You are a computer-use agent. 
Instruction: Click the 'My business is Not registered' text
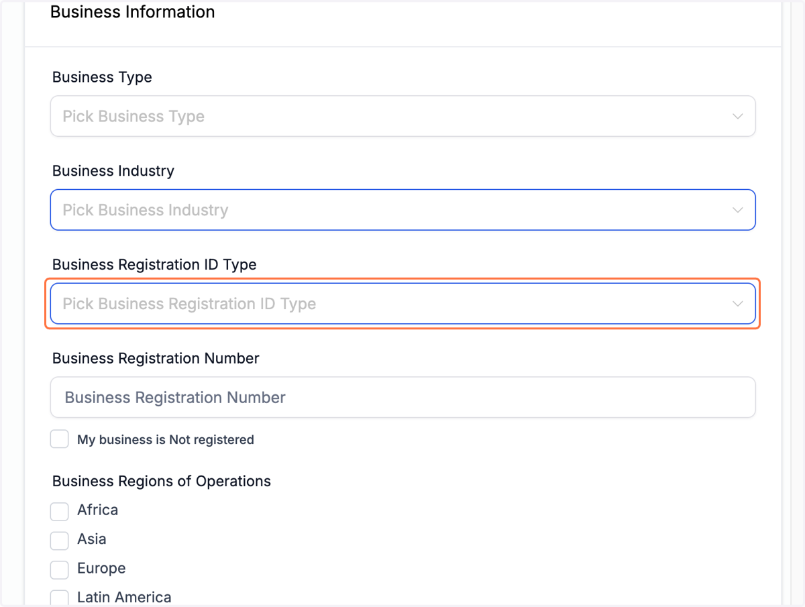pos(166,440)
